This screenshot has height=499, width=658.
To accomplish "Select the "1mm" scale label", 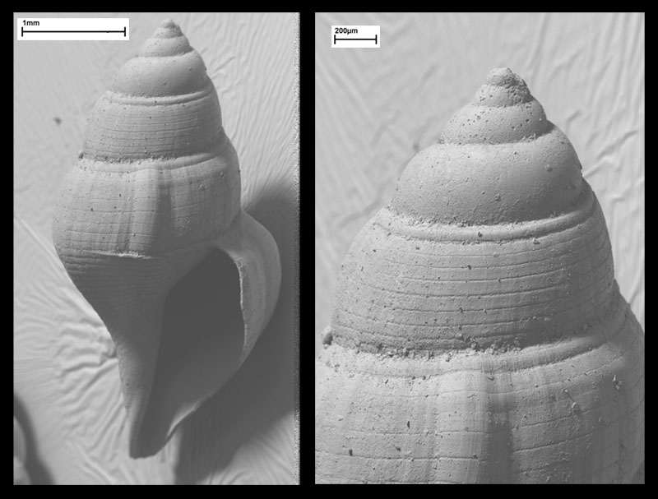I will (30, 23).
